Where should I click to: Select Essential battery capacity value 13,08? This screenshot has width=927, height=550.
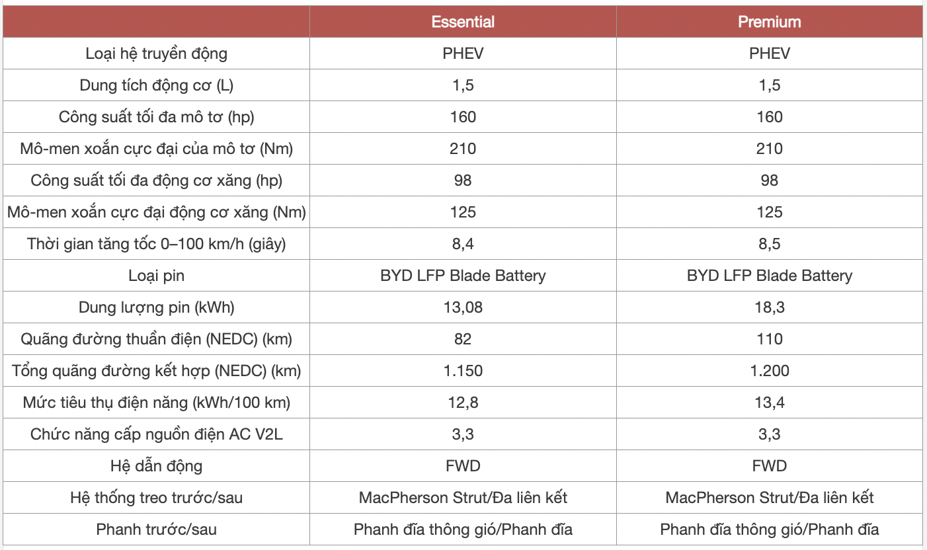point(463,307)
